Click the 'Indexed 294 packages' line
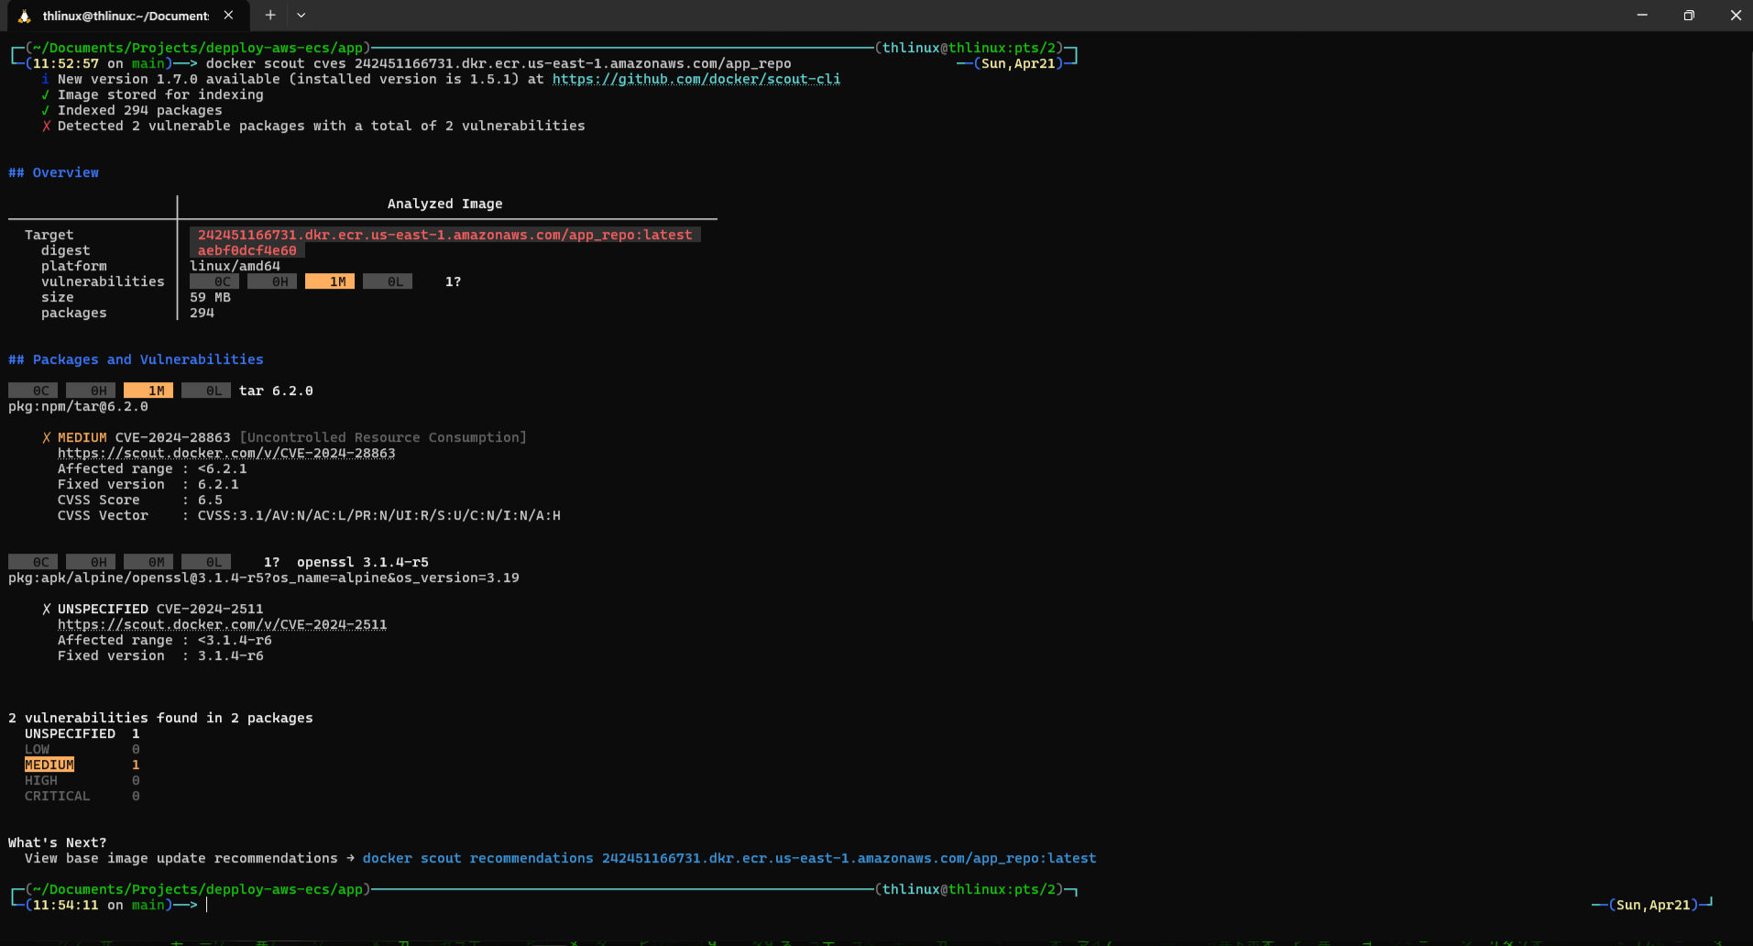Viewport: 1753px width, 946px height. point(139,110)
